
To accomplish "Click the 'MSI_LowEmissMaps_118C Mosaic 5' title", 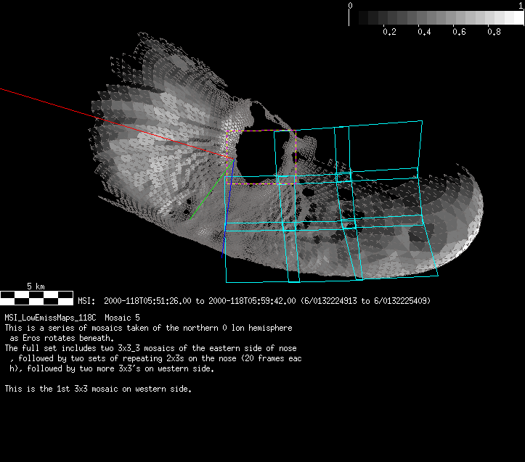I will click(x=73, y=318).
